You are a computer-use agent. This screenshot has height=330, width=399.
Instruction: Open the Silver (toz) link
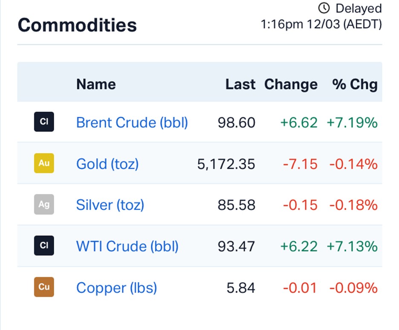110,205
